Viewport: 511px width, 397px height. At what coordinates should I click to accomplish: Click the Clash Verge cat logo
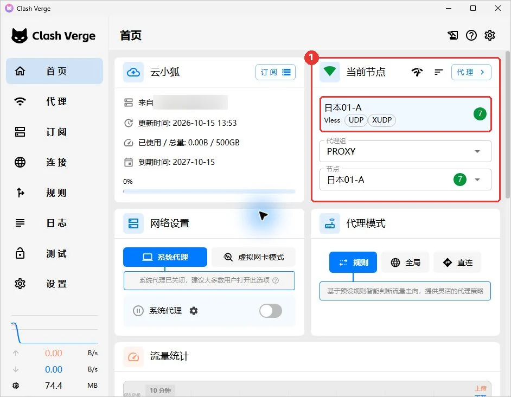coord(20,36)
